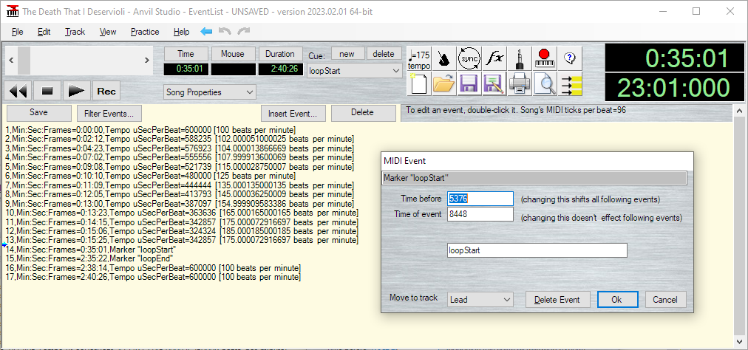Open the sync settings icon

(469, 58)
